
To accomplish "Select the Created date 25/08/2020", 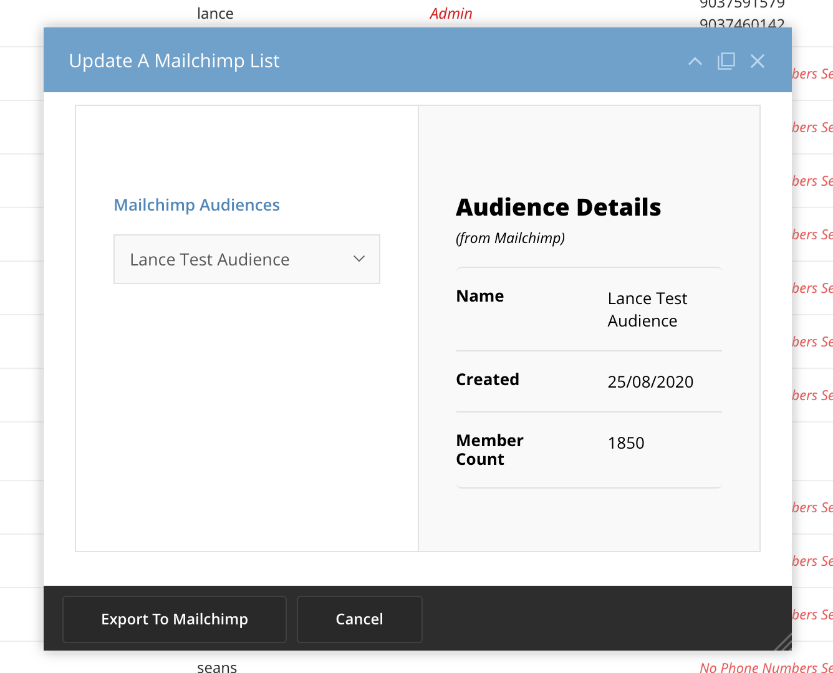I will (650, 382).
